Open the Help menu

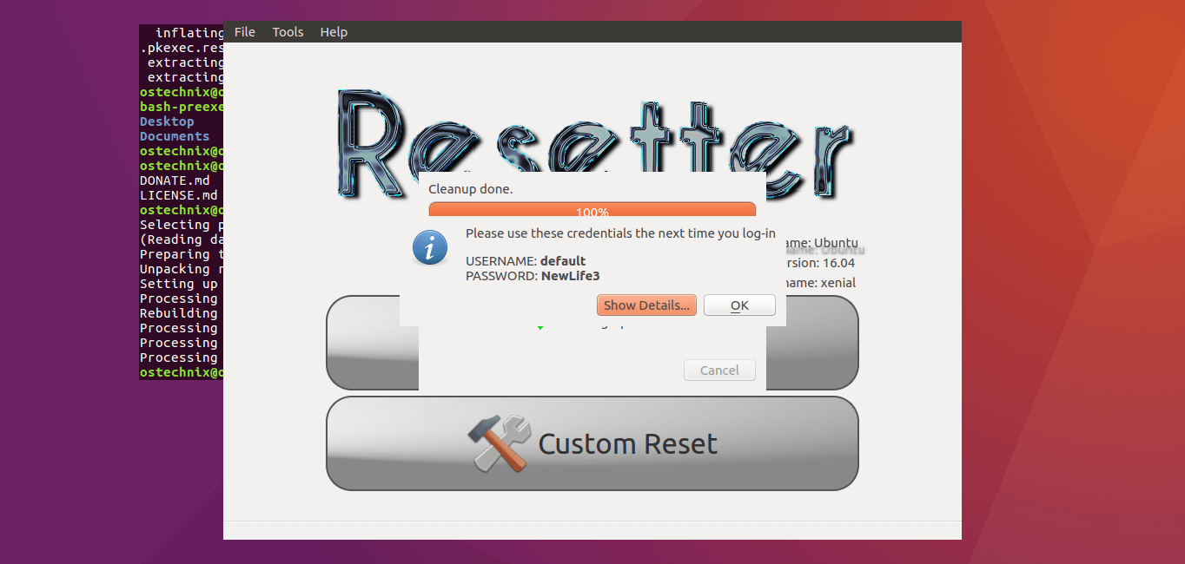tap(334, 31)
